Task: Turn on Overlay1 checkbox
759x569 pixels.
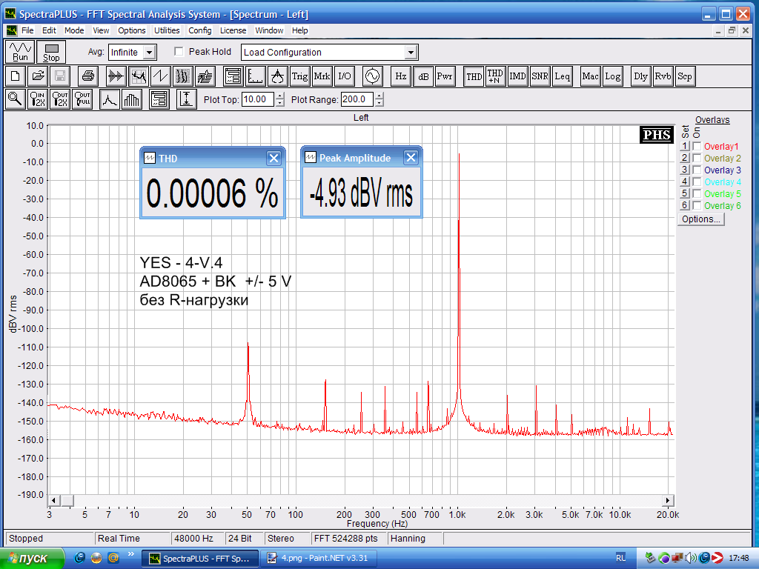Action: [x=697, y=147]
